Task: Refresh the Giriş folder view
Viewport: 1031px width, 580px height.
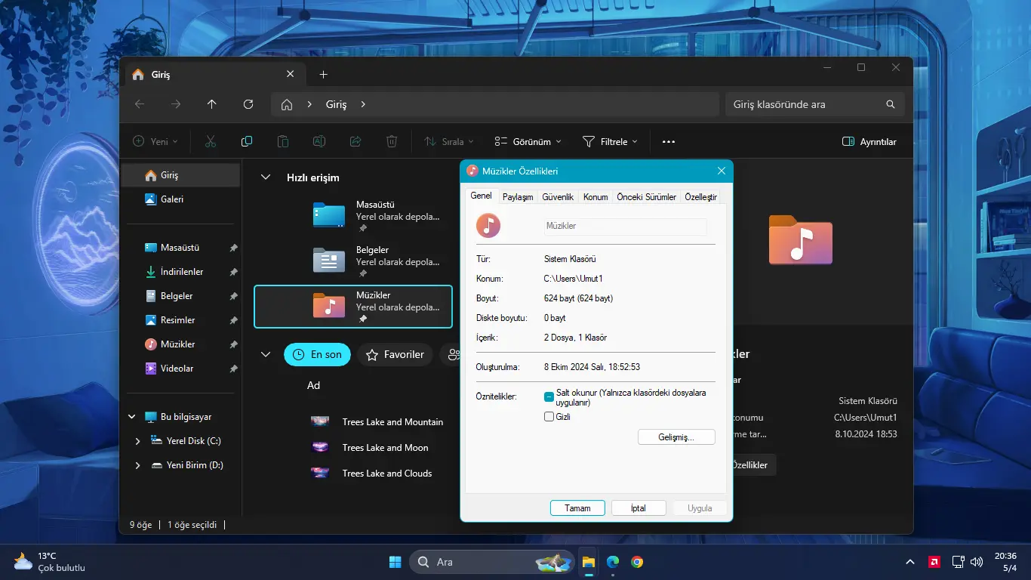Action: point(248,104)
